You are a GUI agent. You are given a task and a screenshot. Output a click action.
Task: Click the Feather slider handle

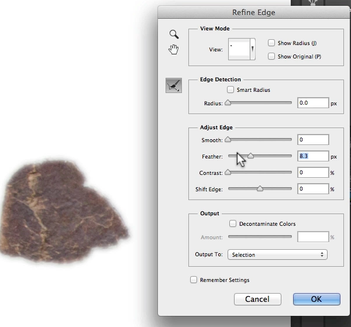(x=250, y=156)
